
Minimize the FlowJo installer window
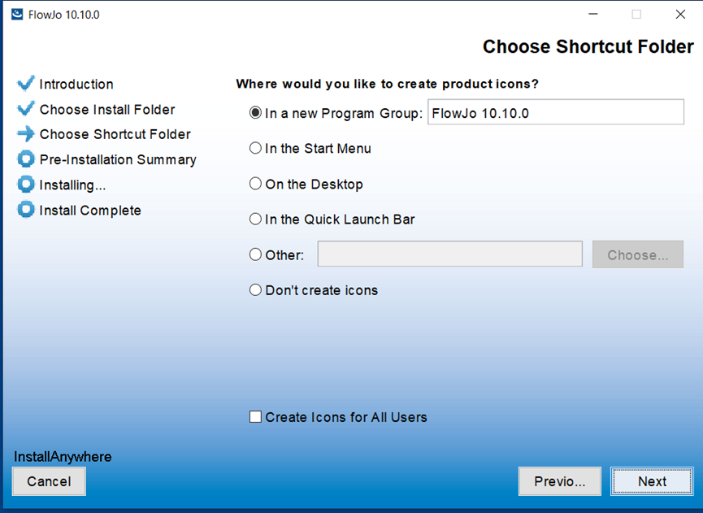click(593, 15)
